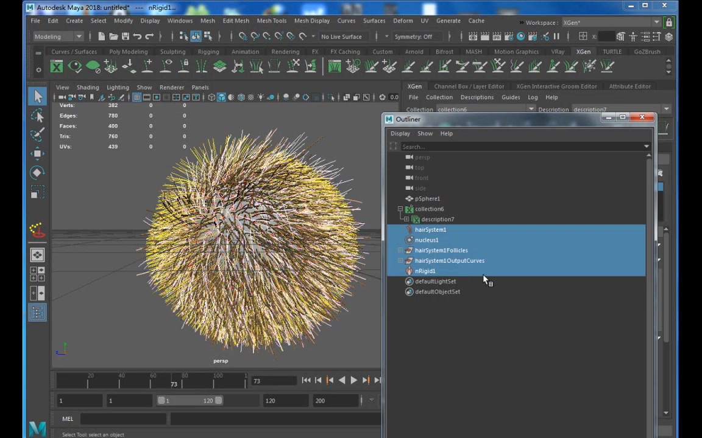This screenshot has width=702, height=438.
Task: Open the Collection dropdown in the XGen panel
Action: (531, 109)
